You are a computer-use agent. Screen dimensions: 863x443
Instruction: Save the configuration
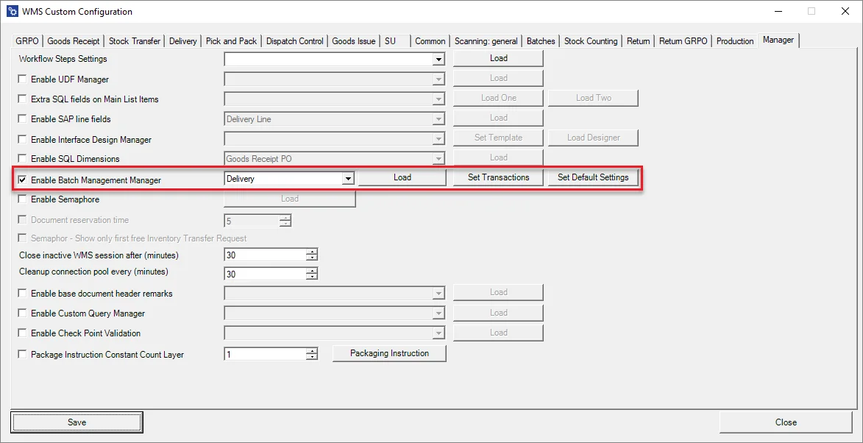(77, 422)
